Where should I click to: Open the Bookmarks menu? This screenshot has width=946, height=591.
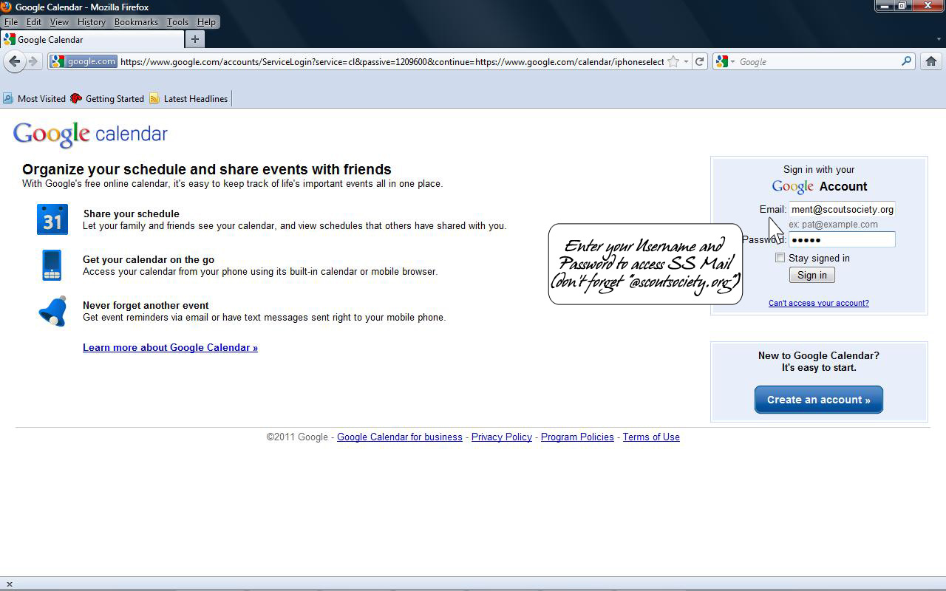pos(136,22)
